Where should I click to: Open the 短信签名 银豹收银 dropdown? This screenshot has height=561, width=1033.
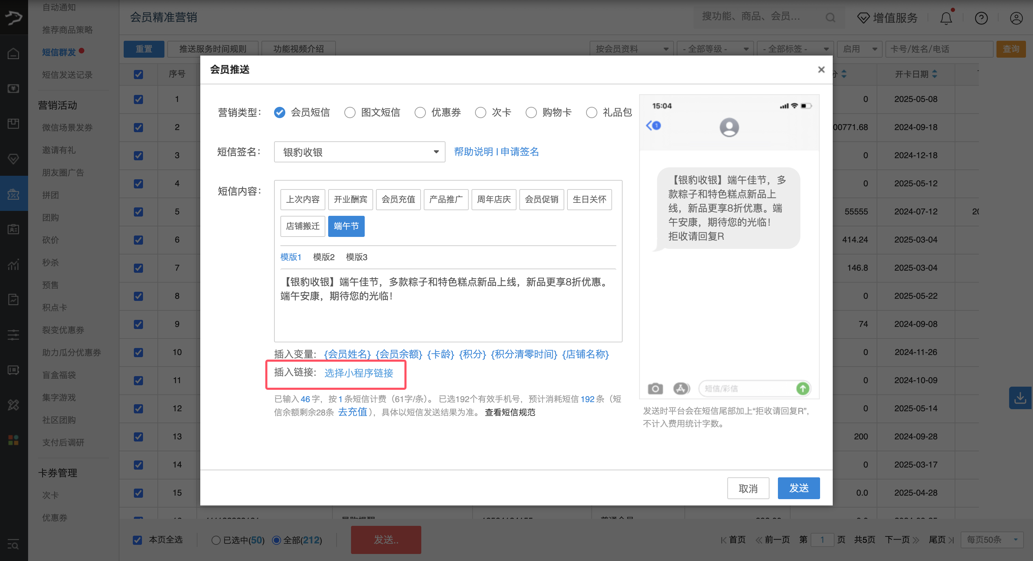pos(359,152)
